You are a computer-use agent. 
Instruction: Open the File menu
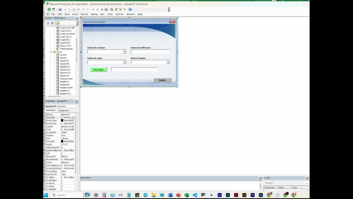(x=53, y=14)
